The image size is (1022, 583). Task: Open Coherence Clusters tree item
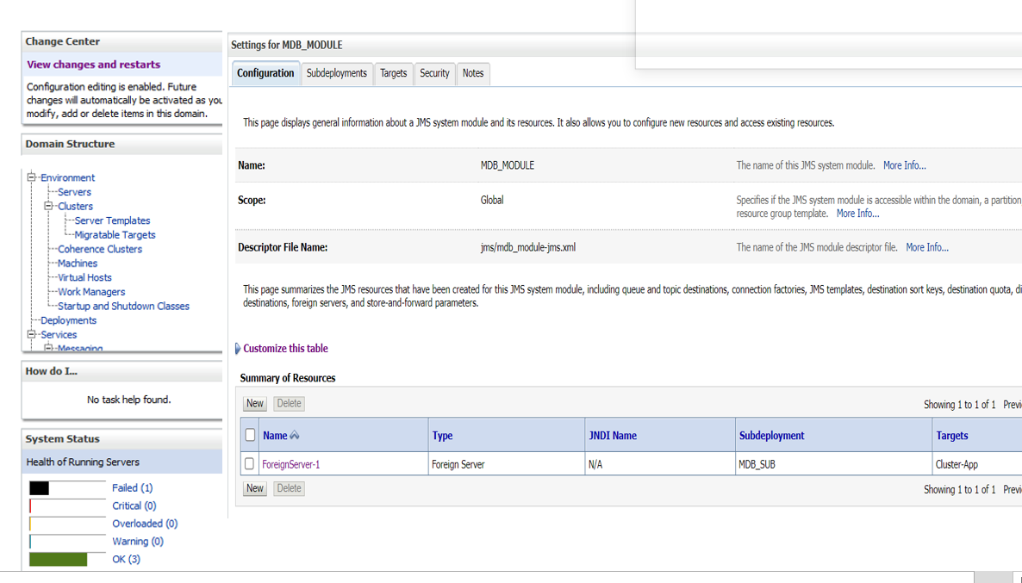pos(100,250)
